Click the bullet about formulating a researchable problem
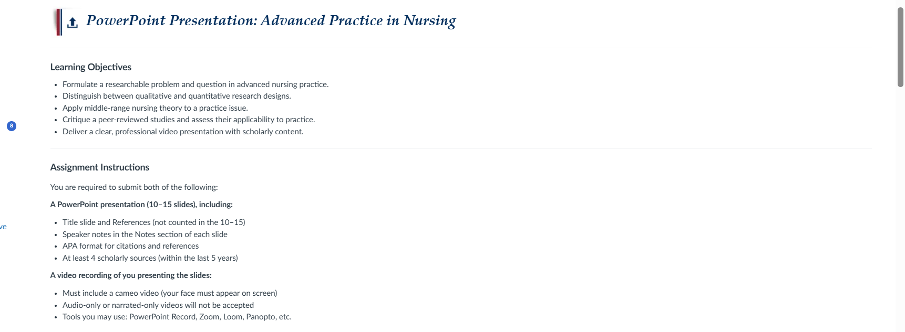This screenshot has width=905, height=332. [196, 84]
